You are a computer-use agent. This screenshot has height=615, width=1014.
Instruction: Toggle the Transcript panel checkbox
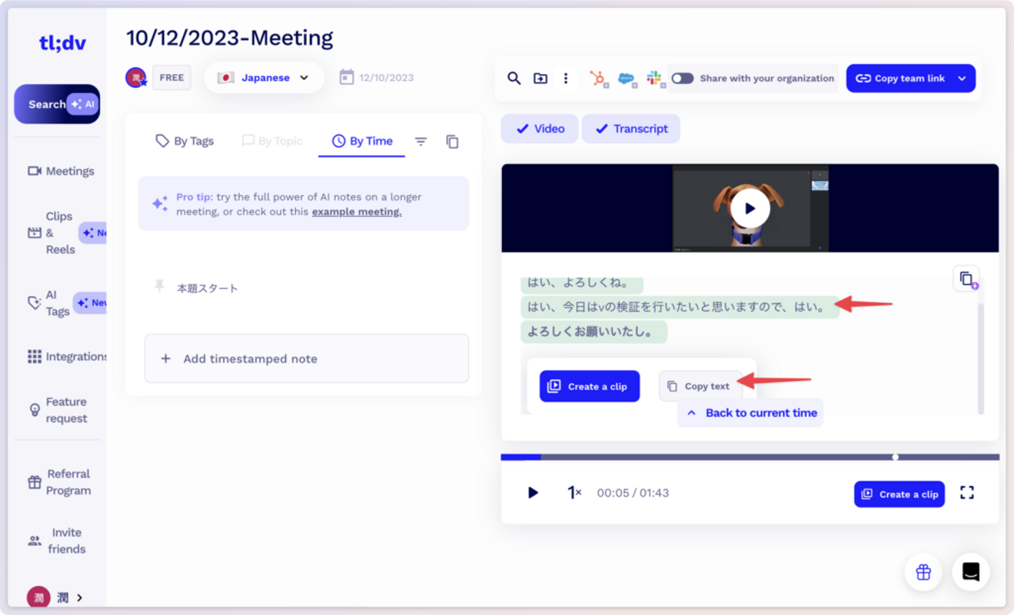tap(631, 129)
